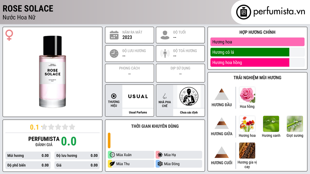
Task: Click the Chưa xác định perfumer label
Action: [x=189, y=112]
